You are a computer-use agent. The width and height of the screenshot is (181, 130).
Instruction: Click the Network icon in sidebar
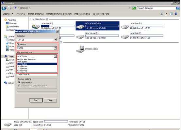coord(6,83)
